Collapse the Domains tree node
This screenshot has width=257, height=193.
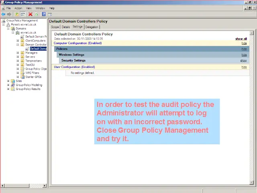tap(8, 29)
